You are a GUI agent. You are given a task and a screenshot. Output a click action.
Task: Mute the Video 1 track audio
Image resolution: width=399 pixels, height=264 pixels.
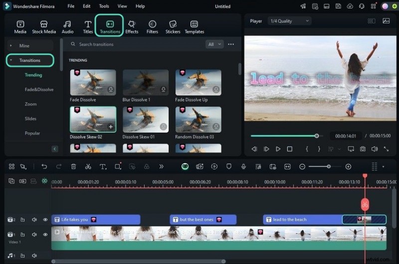(34, 235)
